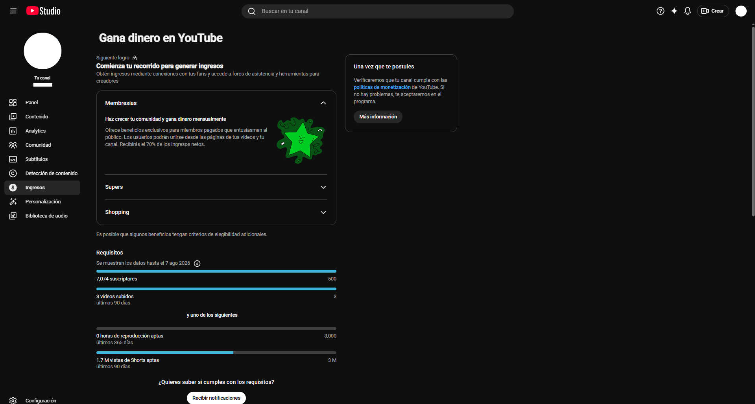Image resolution: width=755 pixels, height=404 pixels.
Task: Click the Comunidad people icon
Action: click(x=13, y=145)
